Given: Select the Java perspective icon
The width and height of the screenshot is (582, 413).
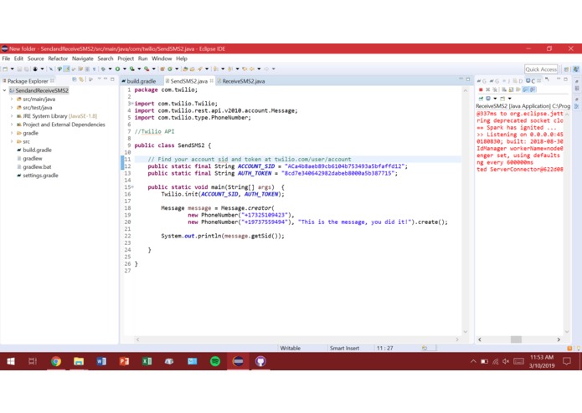Looking at the screenshot, I should pyautogui.click(x=576, y=69).
